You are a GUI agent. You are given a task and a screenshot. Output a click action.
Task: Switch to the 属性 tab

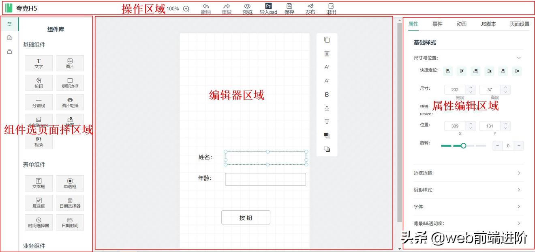[x=413, y=24]
